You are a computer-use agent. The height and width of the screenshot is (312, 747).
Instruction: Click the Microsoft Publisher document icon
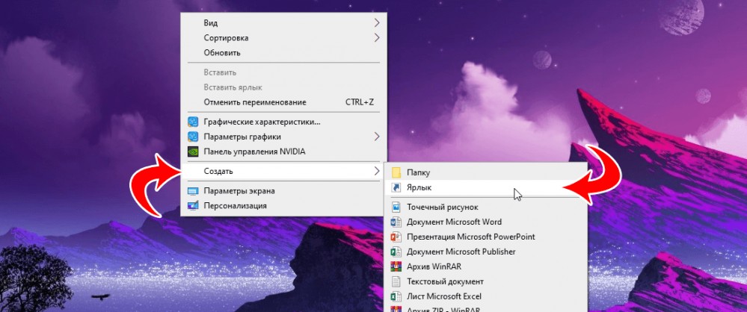[x=396, y=252]
